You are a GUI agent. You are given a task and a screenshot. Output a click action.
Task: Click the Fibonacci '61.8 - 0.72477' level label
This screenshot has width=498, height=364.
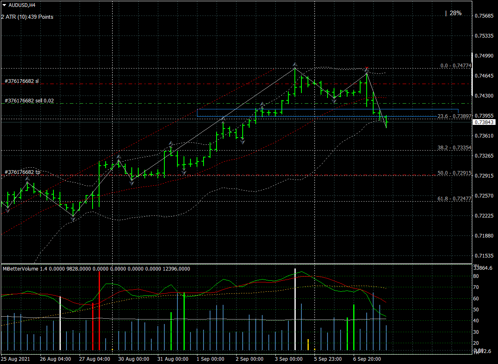tap(454, 199)
